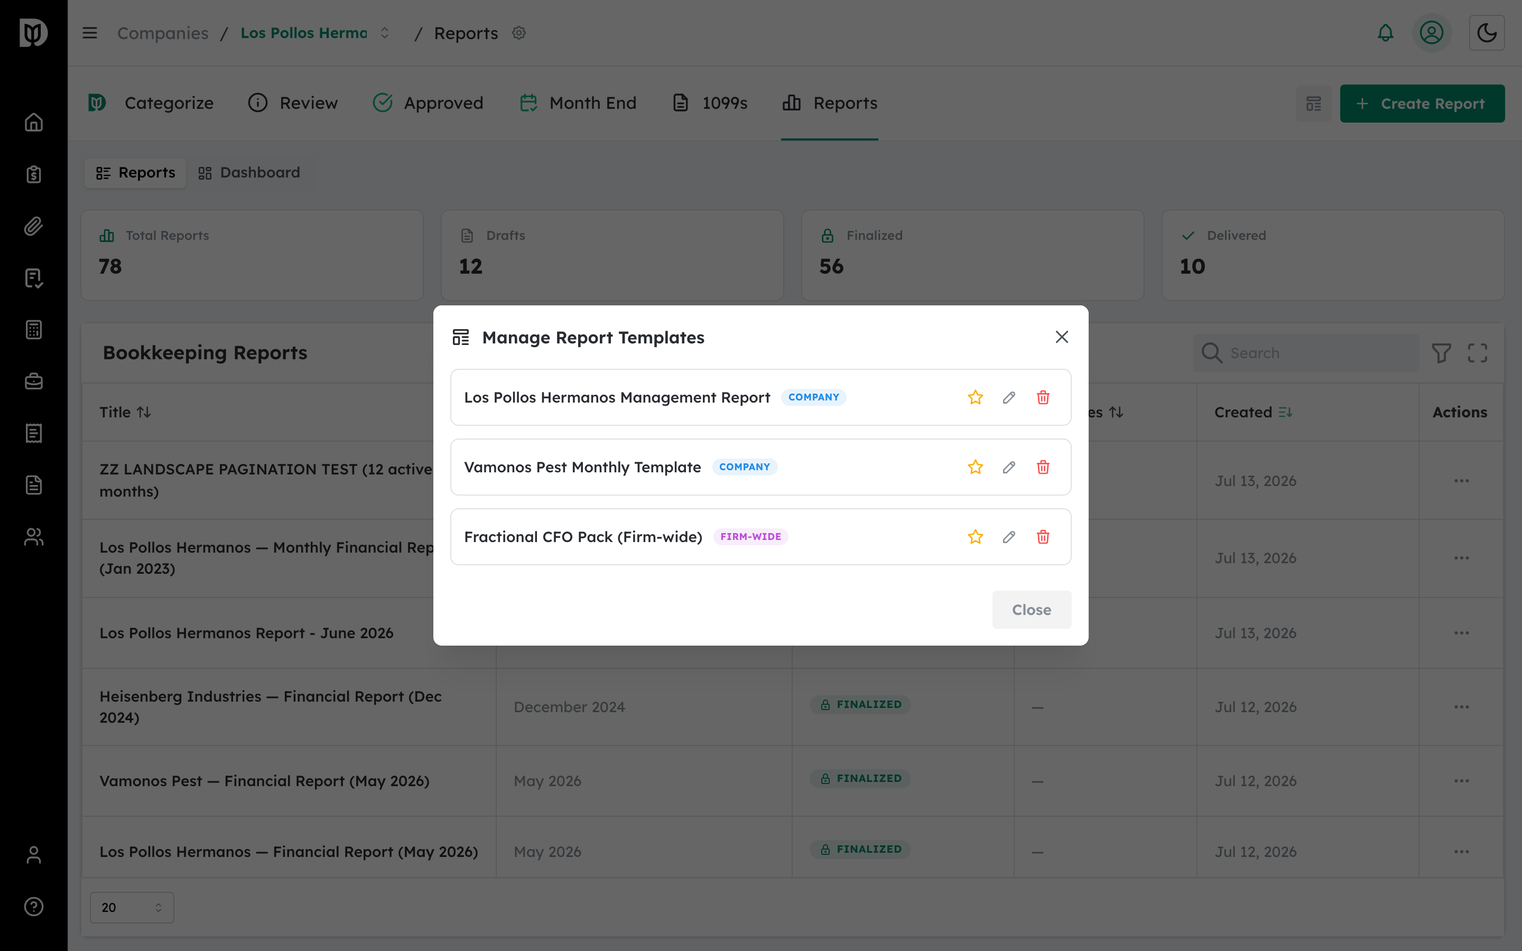The width and height of the screenshot is (1522, 951).
Task: Close the Manage Report Templates dialog via X
Action: point(1062,337)
